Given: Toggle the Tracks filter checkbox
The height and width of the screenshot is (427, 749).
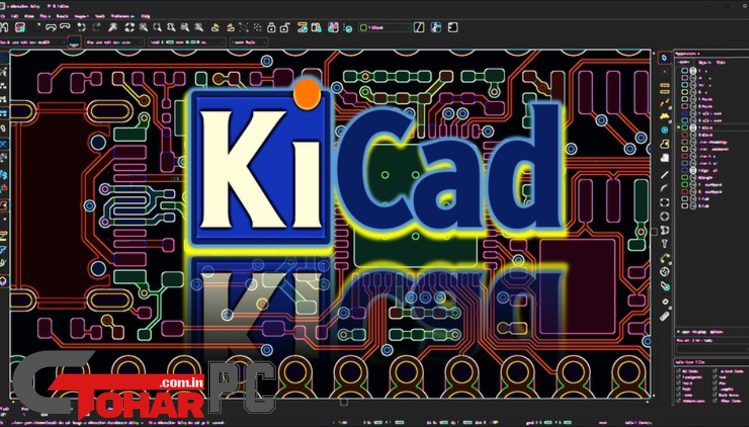Looking at the screenshot, I should pyautogui.click(x=679, y=383).
